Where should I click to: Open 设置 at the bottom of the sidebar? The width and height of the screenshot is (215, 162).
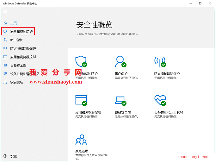click(x=13, y=156)
